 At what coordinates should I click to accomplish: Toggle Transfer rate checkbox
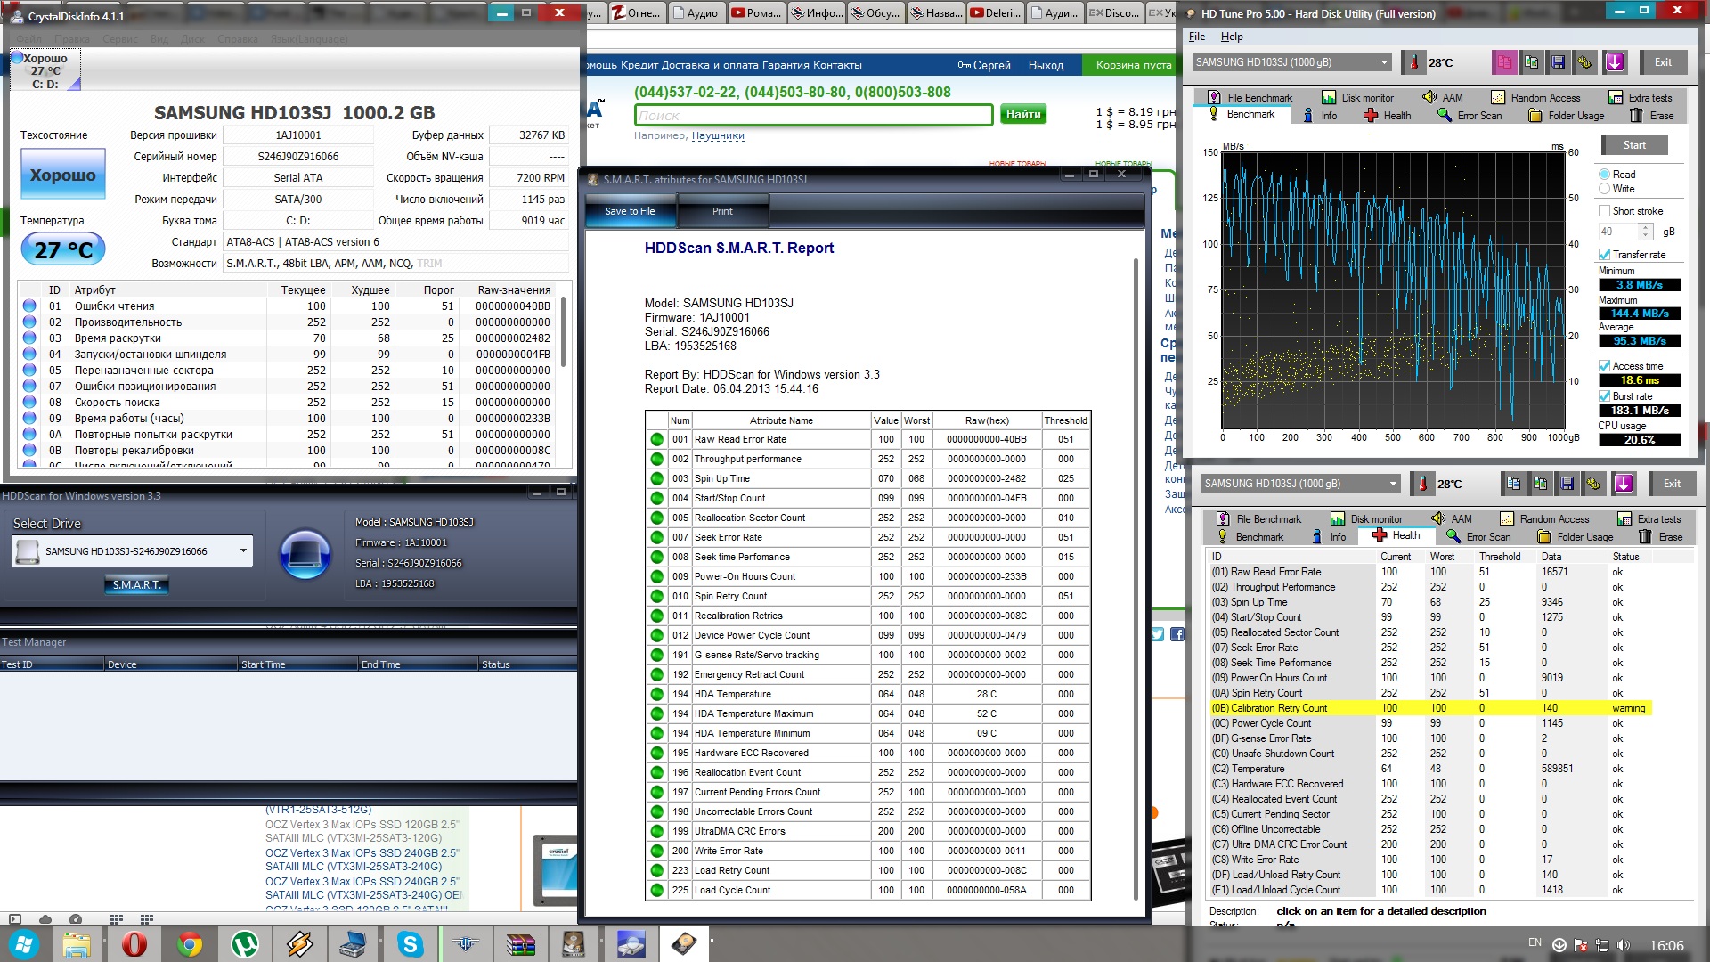tap(1604, 255)
